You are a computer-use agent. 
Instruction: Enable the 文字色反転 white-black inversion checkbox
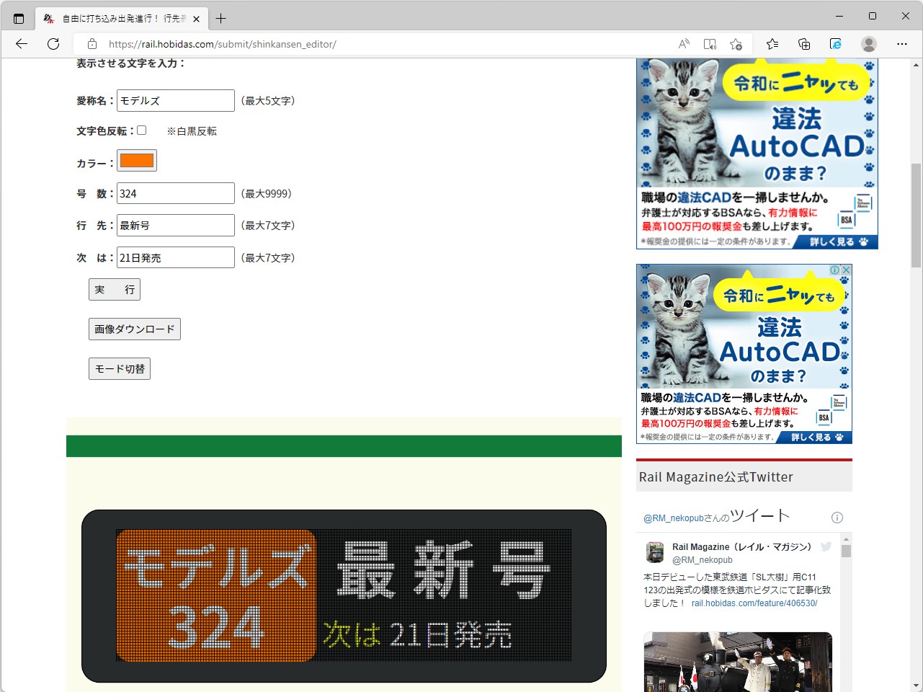pos(141,130)
